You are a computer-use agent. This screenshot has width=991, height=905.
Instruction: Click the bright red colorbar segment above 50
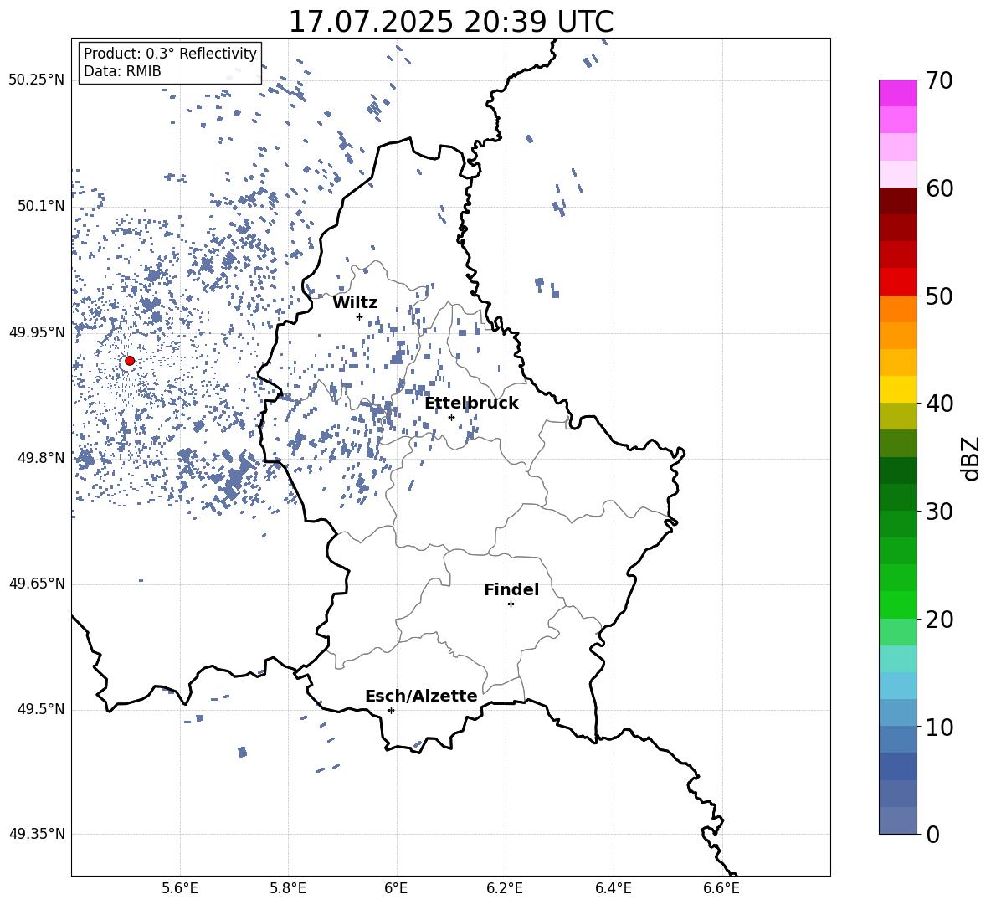[897, 282]
